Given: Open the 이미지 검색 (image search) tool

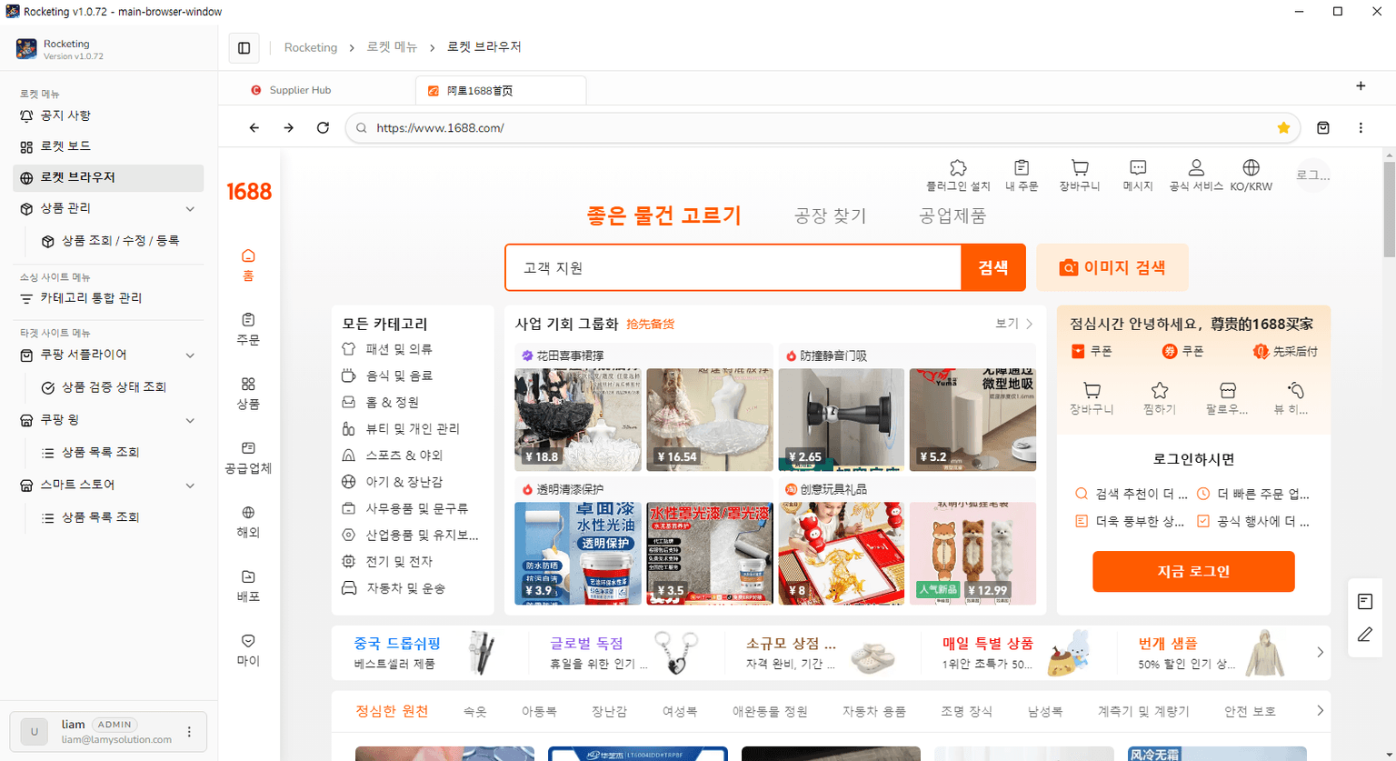Looking at the screenshot, I should click(x=1112, y=266).
